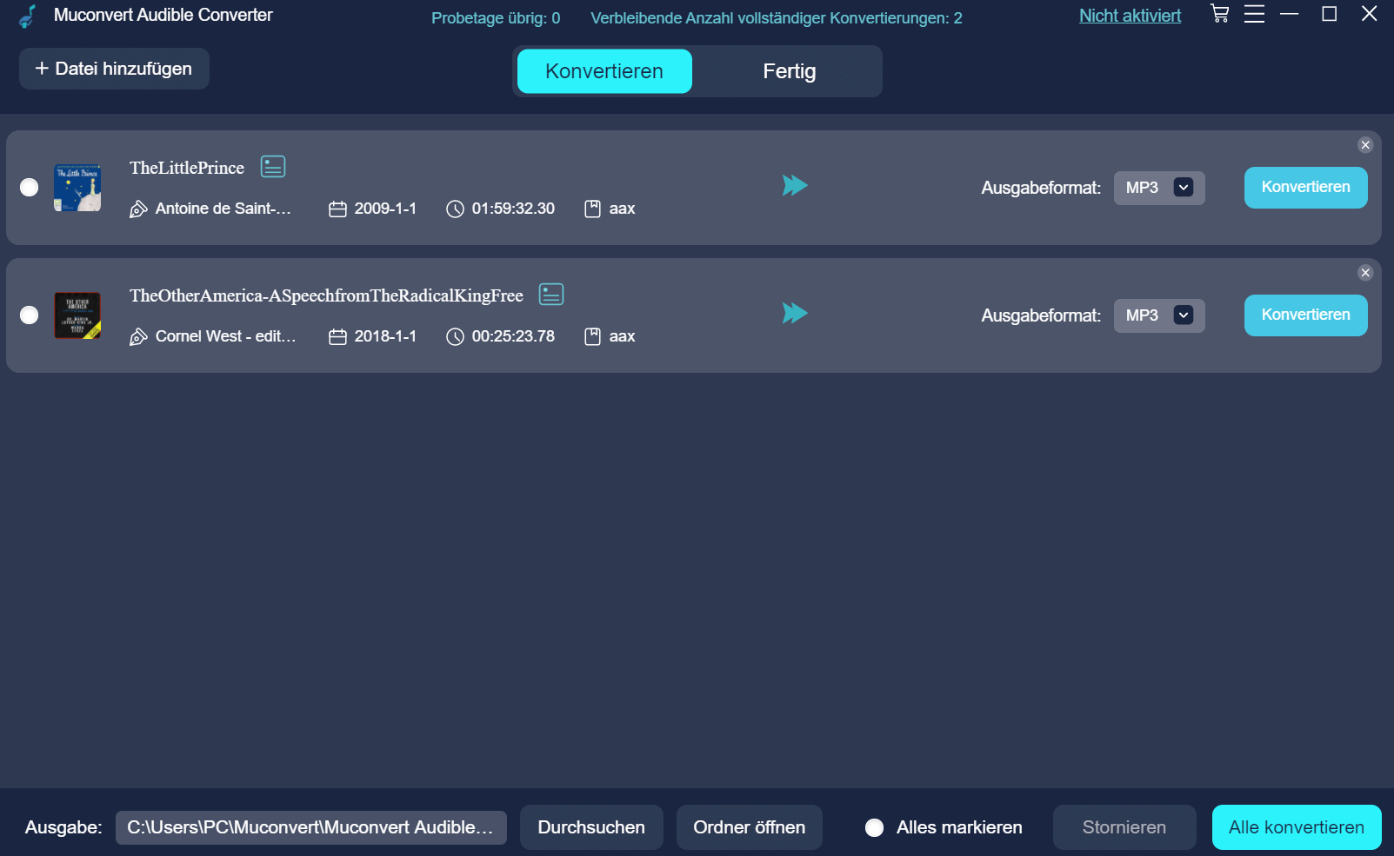The height and width of the screenshot is (856, 1394).
Task: Click 'Verbleibende Anzahl vollständiger Konvertierungen: 2' text
Action: 777,18
